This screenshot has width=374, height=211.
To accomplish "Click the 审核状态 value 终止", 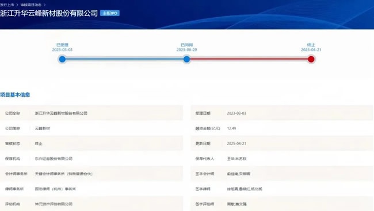I will [39, 143].
